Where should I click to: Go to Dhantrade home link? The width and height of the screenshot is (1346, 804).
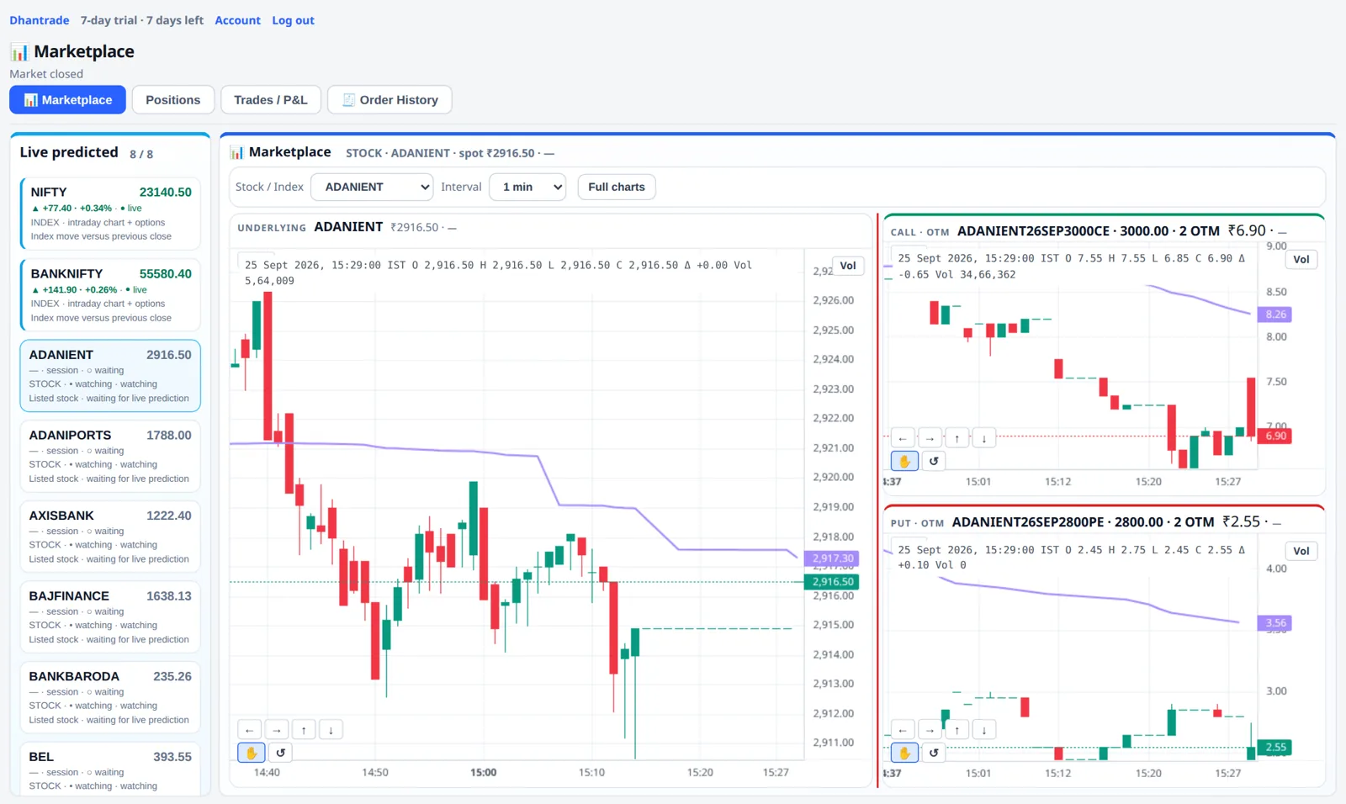coord(40,20)
